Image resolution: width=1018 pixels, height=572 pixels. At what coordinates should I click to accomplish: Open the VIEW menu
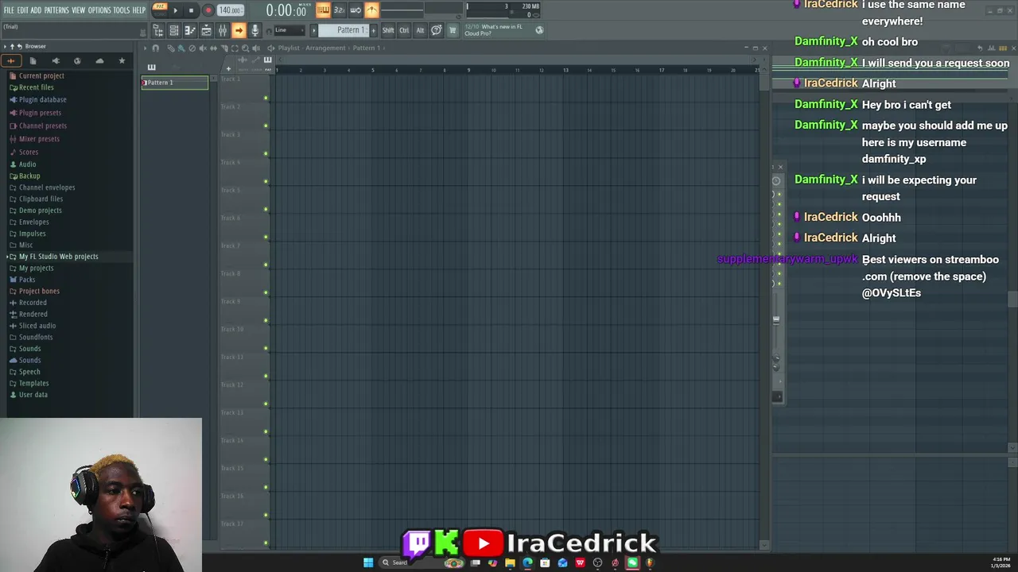coord(79,10)
